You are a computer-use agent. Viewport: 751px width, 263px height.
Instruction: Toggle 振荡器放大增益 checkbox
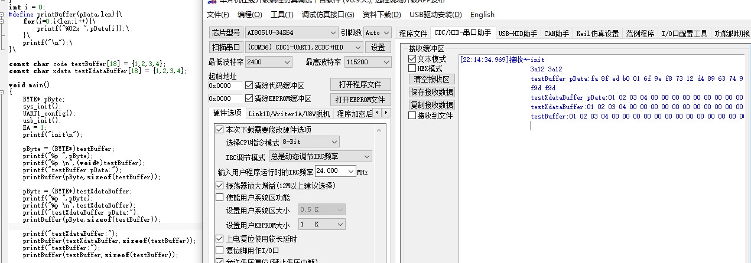[220, 186]
